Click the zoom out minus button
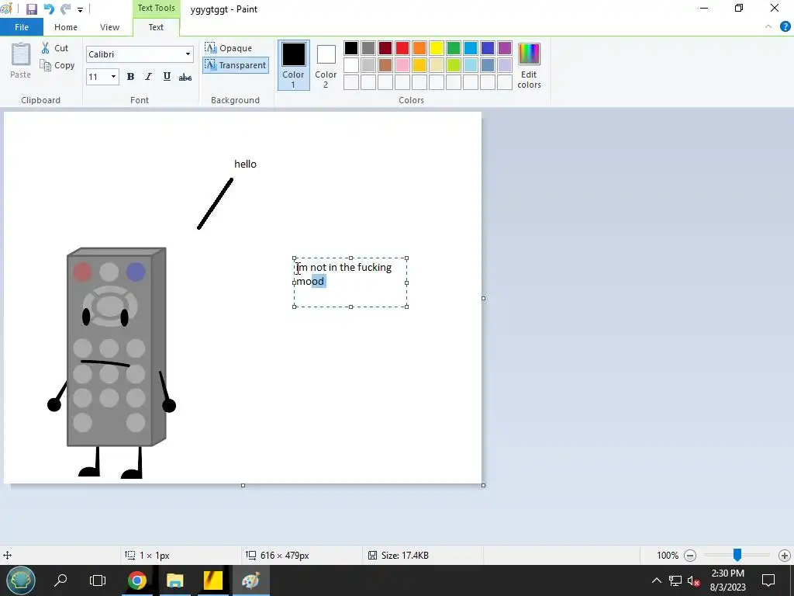 tap(689, 556)
